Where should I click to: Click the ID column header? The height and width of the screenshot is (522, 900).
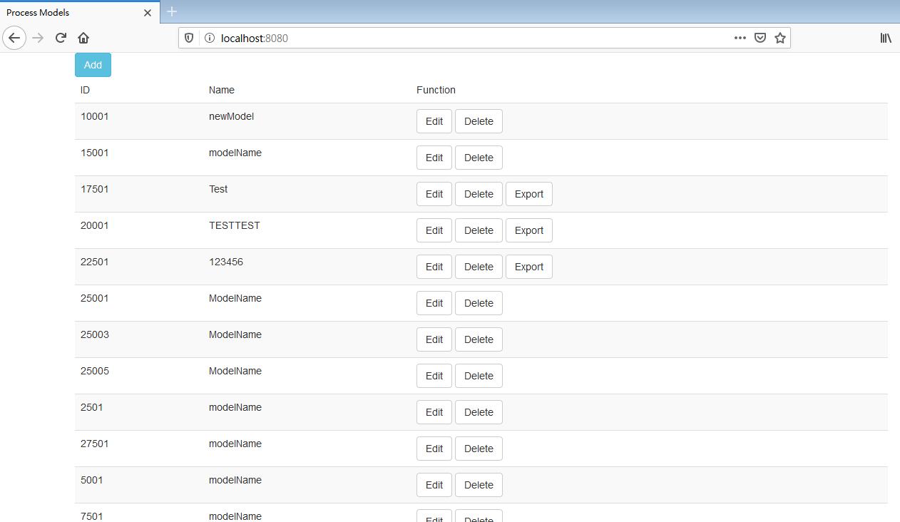86,90
